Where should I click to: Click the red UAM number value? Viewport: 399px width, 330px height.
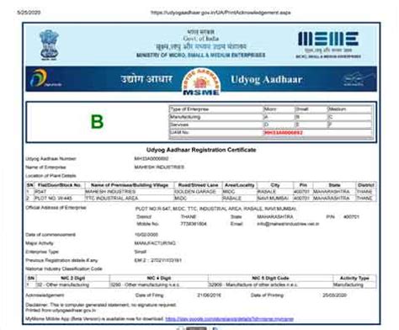click(284, 132)
